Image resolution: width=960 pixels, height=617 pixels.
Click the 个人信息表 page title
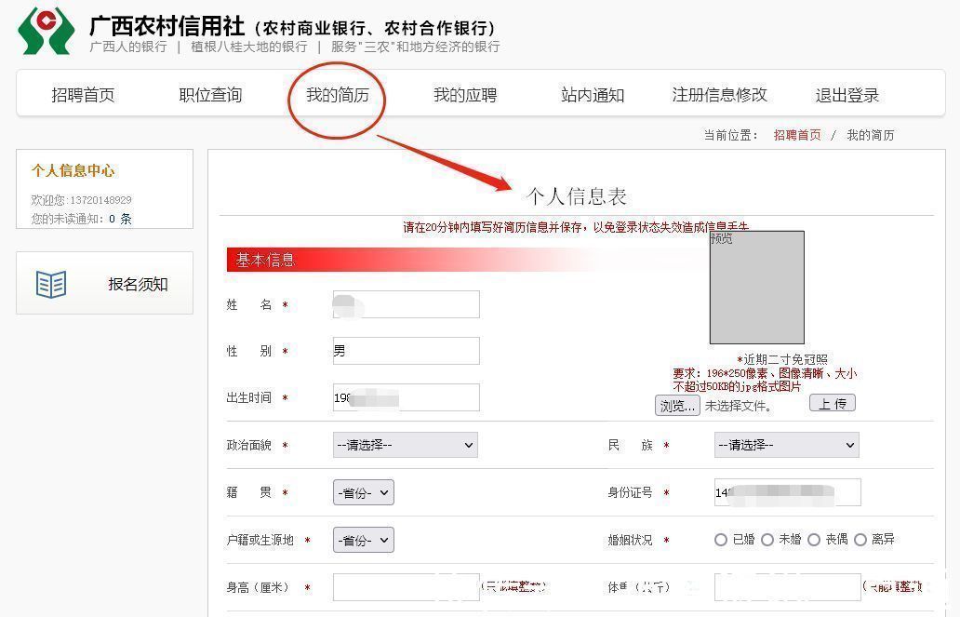click(x=576, y=196)
